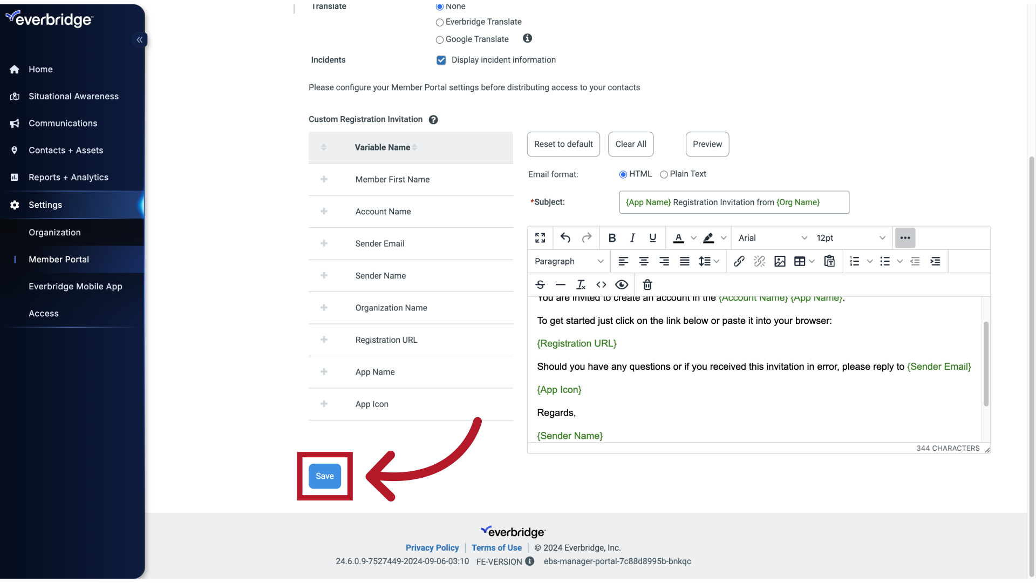Preview content with the eye icon
The image size is (1036, 583).
tap(622, 284)
